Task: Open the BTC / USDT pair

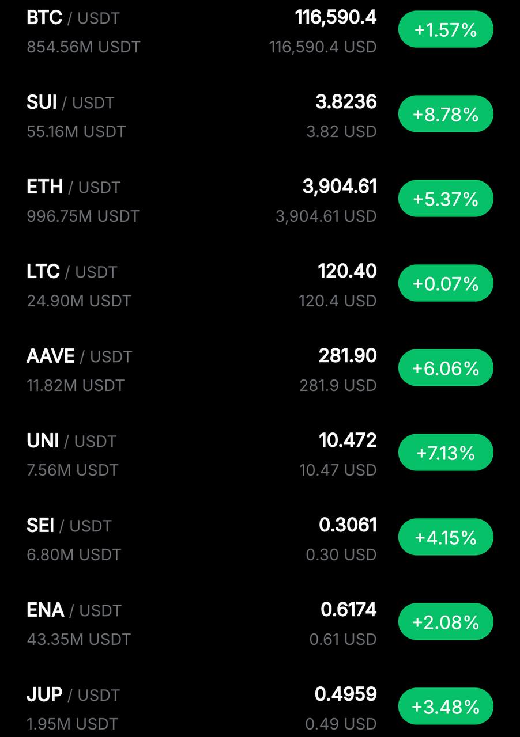Action: pyautogui.click(x=73, y=18)
